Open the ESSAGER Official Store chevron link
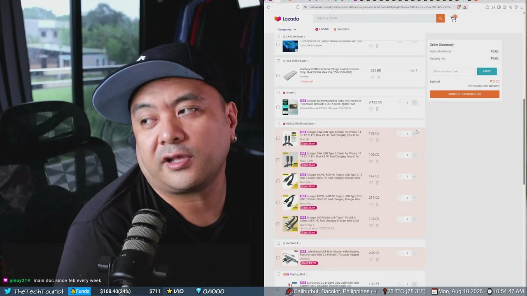The height and width of the screenshot is (296, 527). pos(315,124)
